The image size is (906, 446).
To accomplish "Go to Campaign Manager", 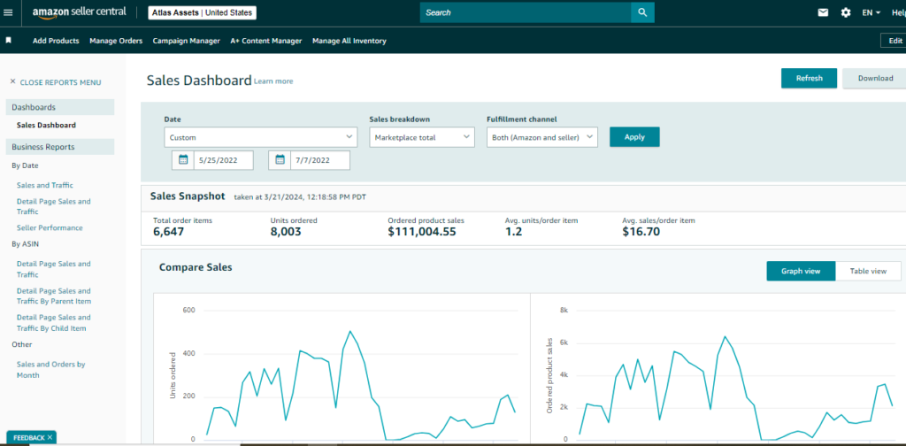I will (186, 41).
